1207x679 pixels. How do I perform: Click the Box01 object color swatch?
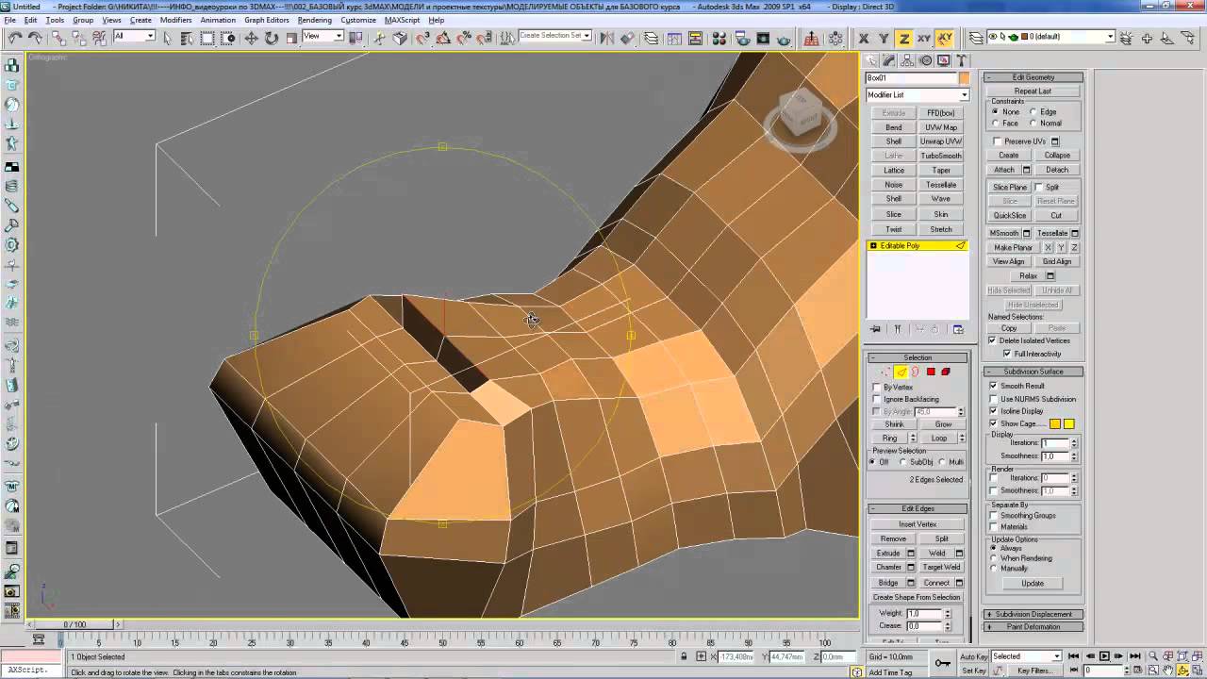(x=964, y=78)
